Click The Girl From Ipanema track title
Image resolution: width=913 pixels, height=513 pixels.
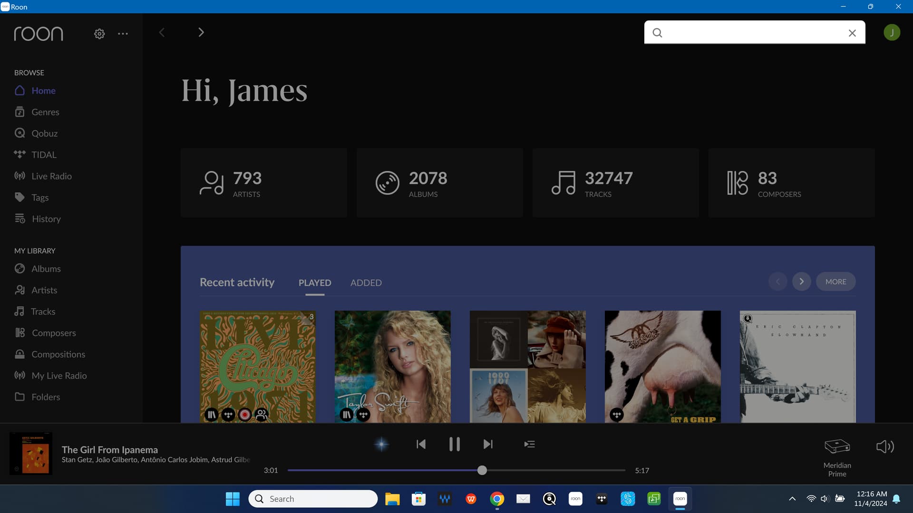[109, 449]
